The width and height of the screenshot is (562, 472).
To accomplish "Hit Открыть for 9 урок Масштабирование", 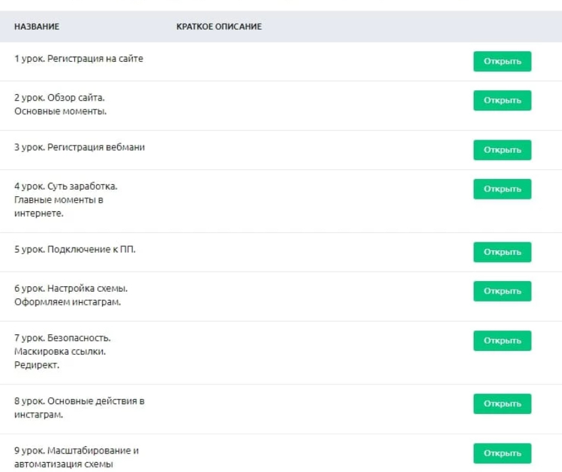I will [x=501, y=453].
